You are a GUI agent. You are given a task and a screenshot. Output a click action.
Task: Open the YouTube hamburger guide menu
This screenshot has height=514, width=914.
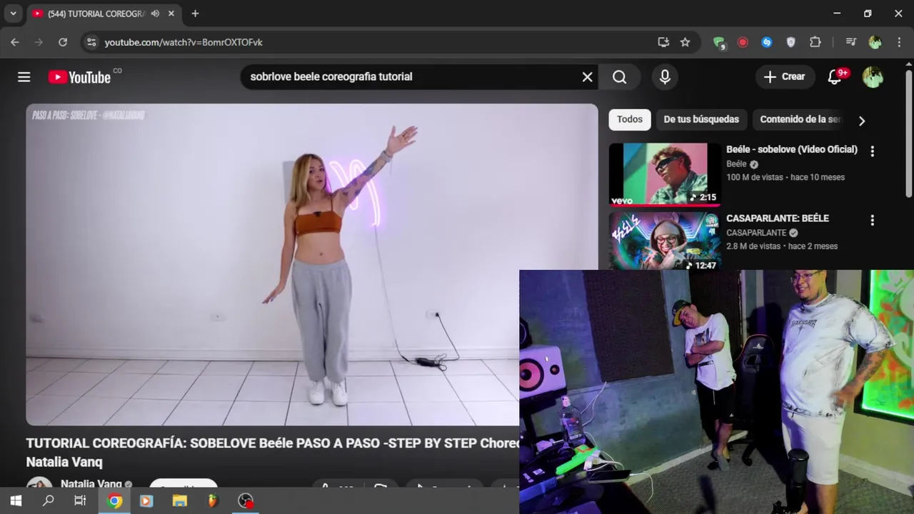click(x=24, y=77)
